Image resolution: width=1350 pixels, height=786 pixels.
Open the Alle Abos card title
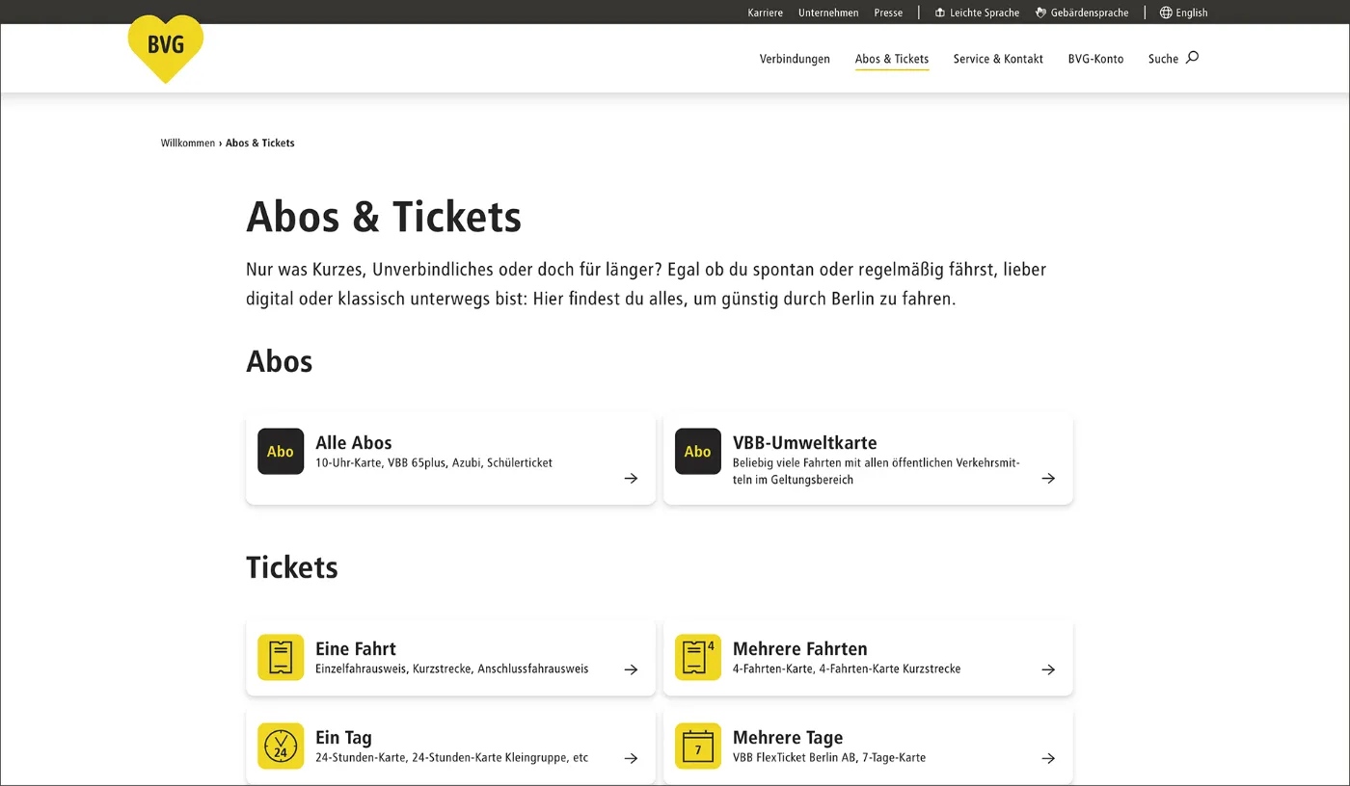point(354,443)
